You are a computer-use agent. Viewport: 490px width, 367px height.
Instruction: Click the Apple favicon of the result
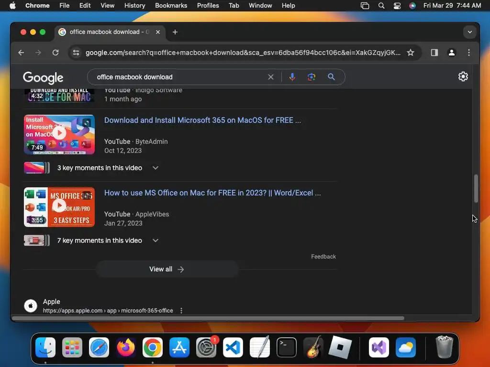click(31, 306)
